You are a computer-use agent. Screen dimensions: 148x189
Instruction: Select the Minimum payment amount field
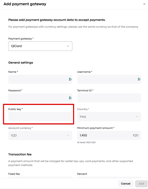(x=109, y=135)
